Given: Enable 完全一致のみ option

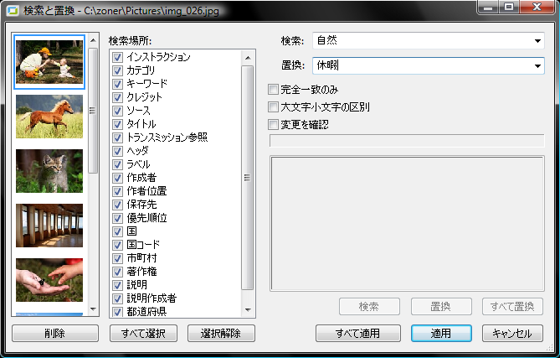Looking at the screenshot, I should 273,90.
